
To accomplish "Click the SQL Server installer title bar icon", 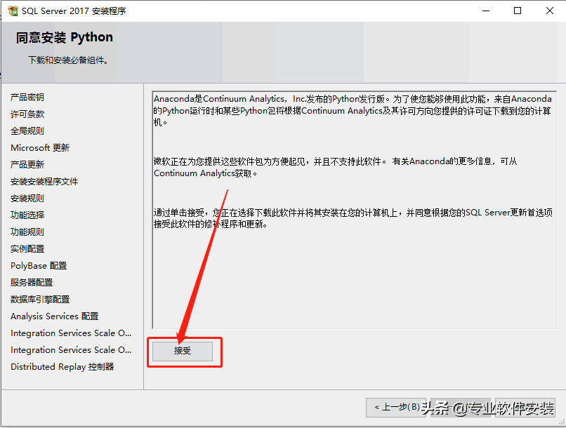I will click(x=12, y=11).
